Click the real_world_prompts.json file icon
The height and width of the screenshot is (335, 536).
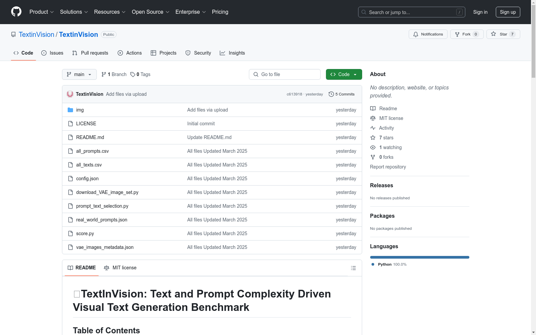tap(70, 220)
